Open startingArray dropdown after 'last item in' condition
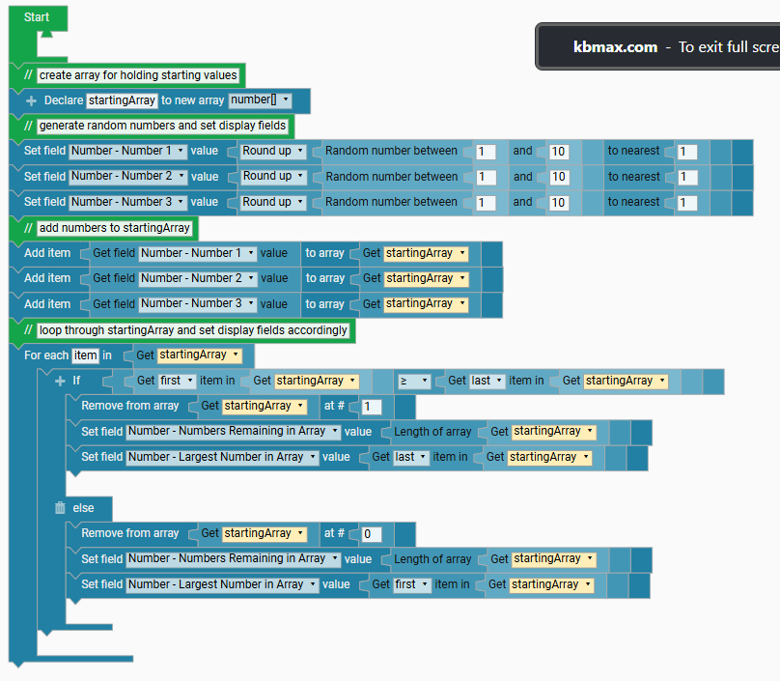Viewport: 780px width, 681px height. coord(627,381)
